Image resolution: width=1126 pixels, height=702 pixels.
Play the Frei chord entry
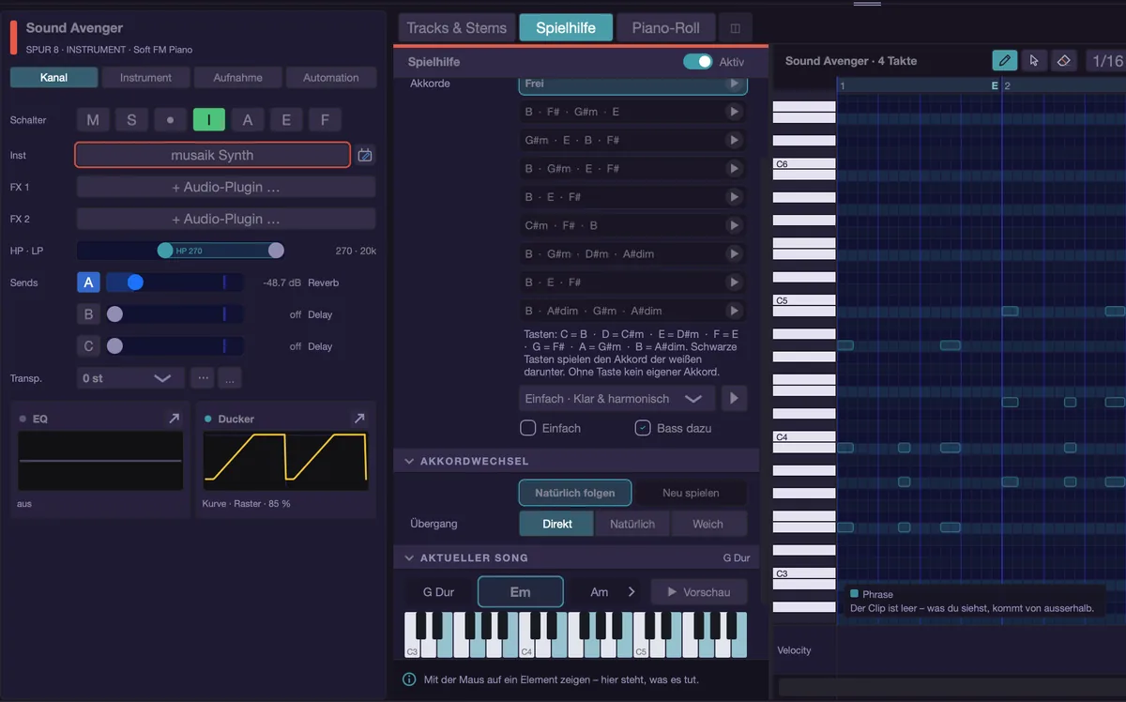click(x=734, y=84)
